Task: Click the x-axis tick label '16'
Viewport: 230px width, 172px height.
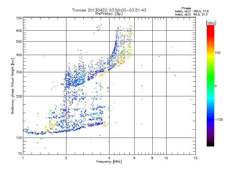Action: pos(195,158)
